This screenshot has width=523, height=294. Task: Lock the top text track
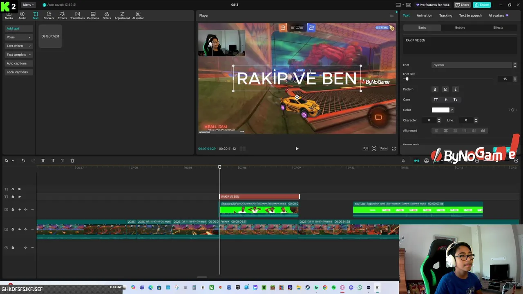(x=13, y=189)
